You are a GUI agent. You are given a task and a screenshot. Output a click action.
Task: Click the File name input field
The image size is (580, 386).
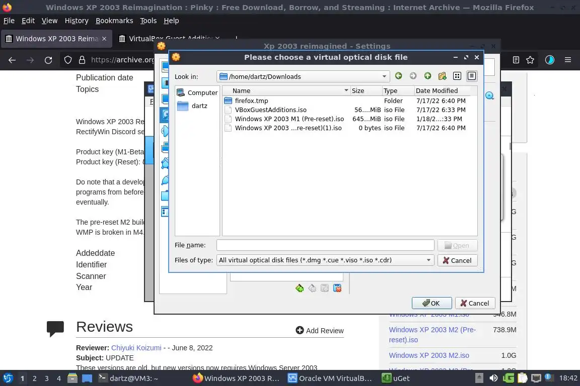coord(325,245)
